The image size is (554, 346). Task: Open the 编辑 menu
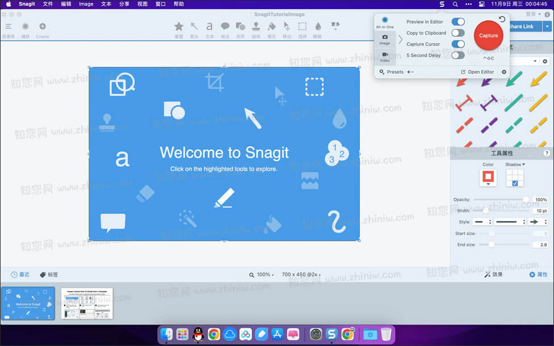tap(66, 4)
